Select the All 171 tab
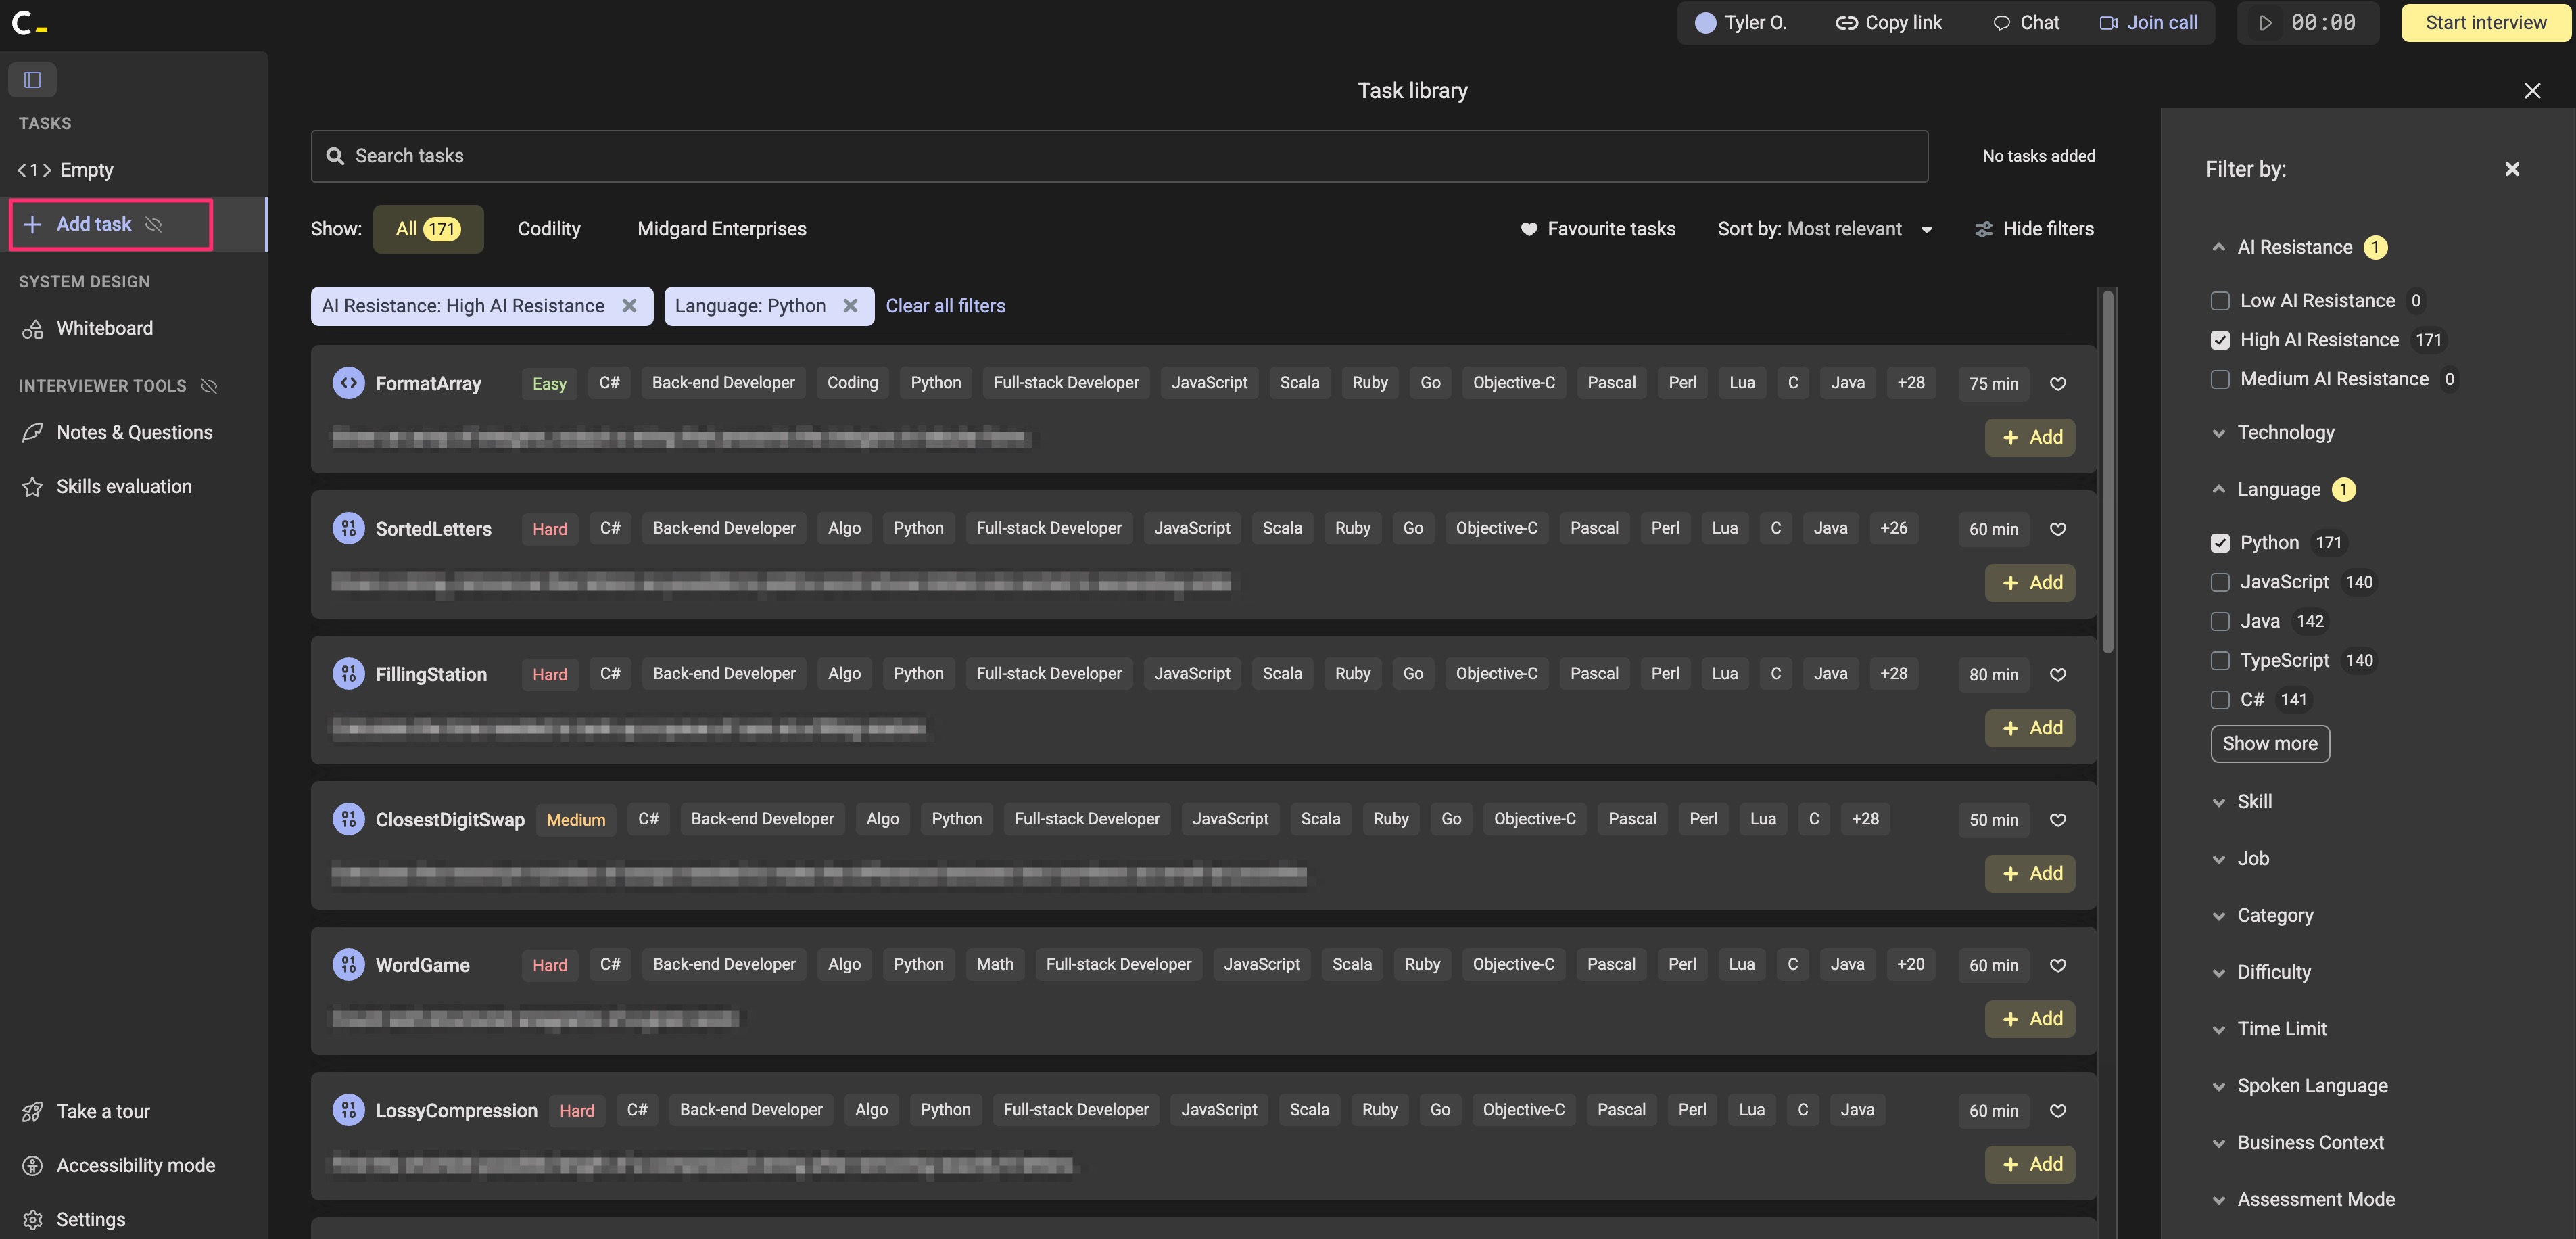Viewport: 2576px width, 1239px height. tap(428, 229)
